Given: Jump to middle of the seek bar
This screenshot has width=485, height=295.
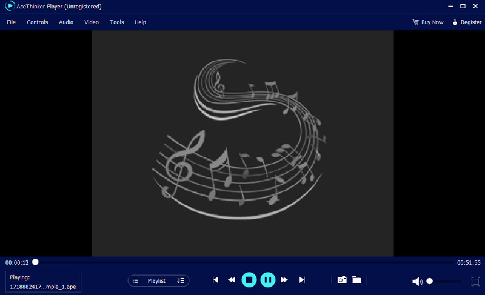Looking at the screenshot, I should [x=244, y=262].
